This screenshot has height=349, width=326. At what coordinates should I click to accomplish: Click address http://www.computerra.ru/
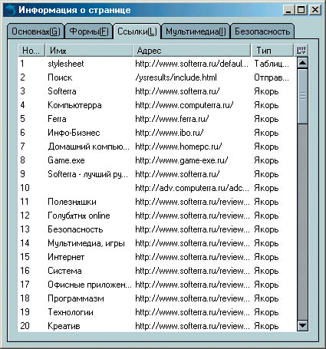point(184,105)
